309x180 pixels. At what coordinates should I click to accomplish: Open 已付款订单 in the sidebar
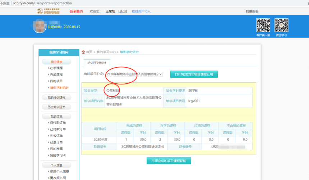coord(58,129)
